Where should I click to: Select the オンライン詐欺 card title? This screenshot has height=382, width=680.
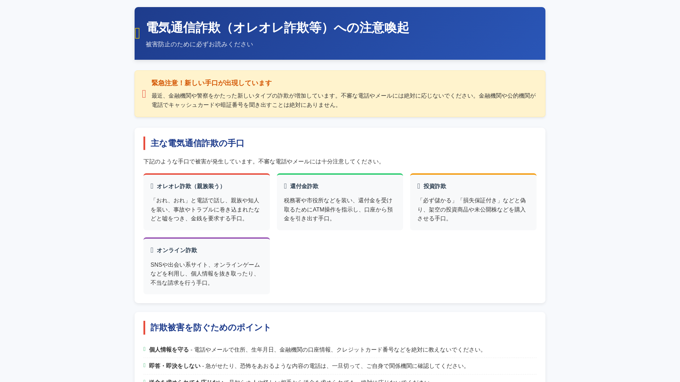pos(177,250)
